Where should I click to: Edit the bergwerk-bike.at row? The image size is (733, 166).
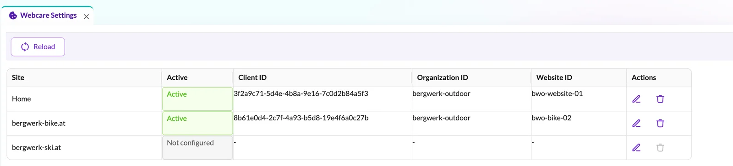point(636,123)
